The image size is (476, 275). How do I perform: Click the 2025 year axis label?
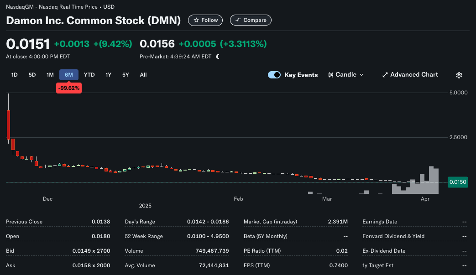tap(145, 206)
